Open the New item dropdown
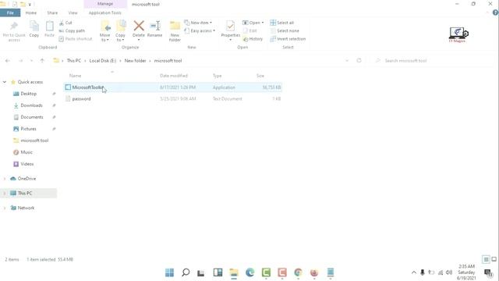 [x=198, y=23]
